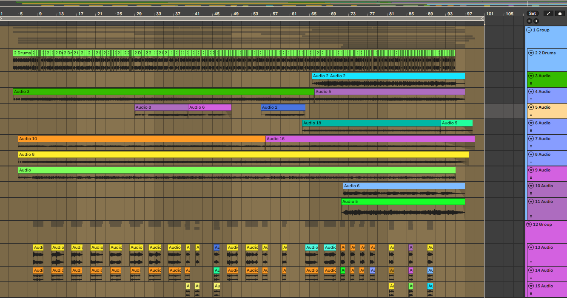Jump to the previous locator arrow
The width and height of the screenshot is (567, 298).
coord(529,21)
